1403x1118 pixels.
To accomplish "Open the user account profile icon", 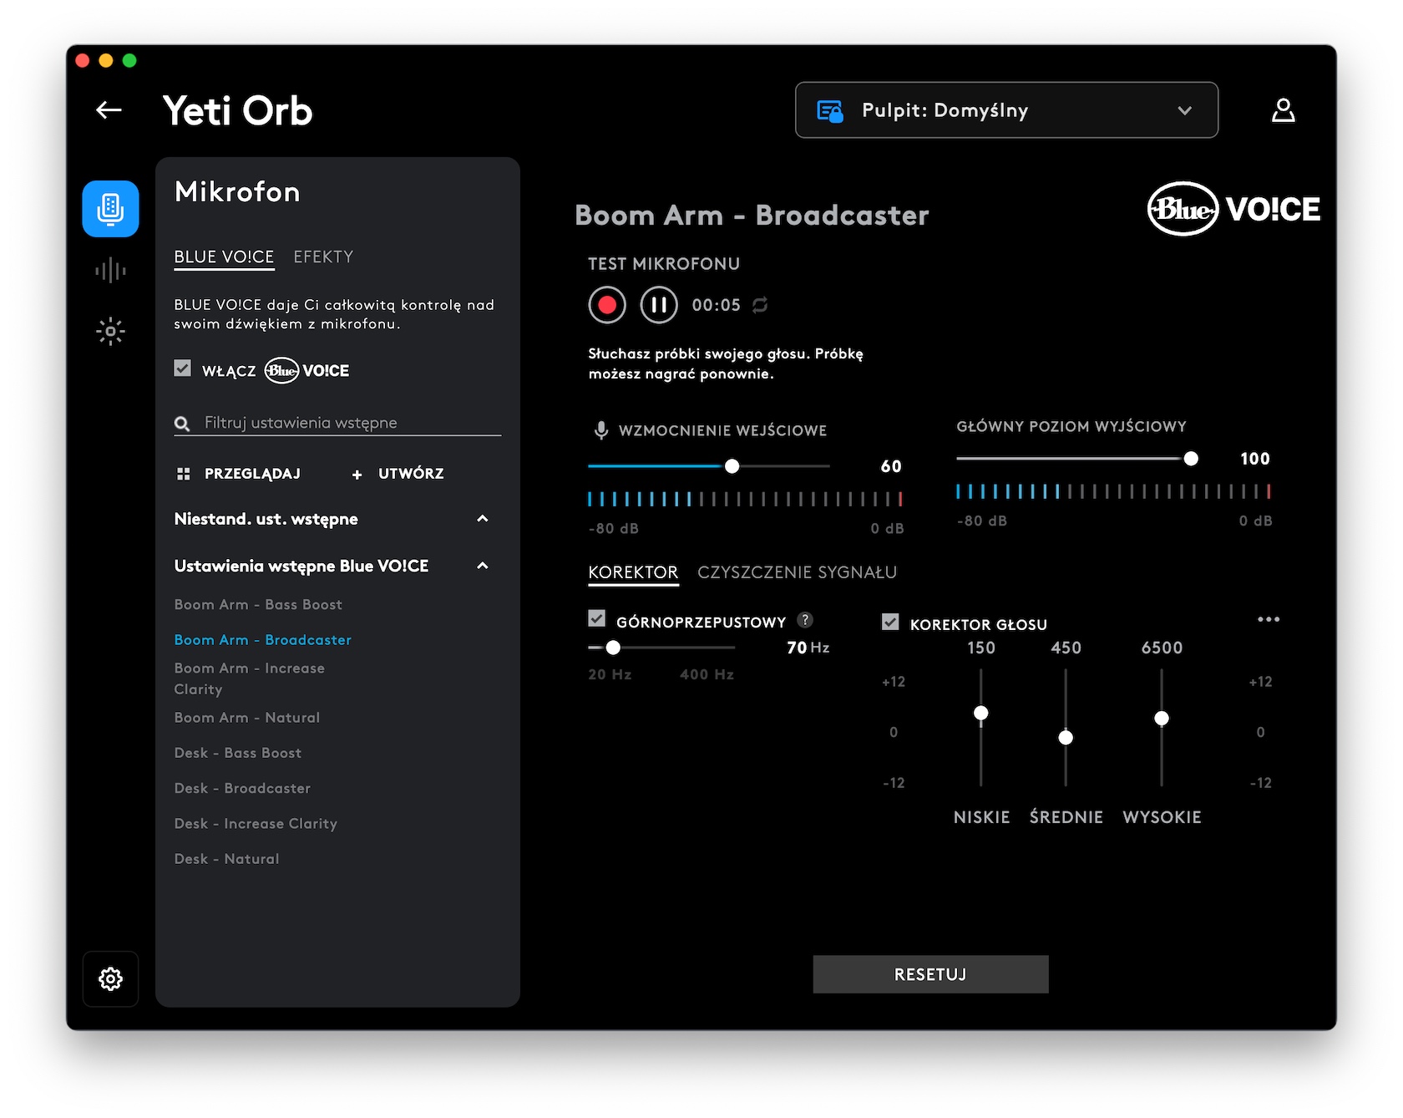I will pyautogui.click(x=1283, y=110).
